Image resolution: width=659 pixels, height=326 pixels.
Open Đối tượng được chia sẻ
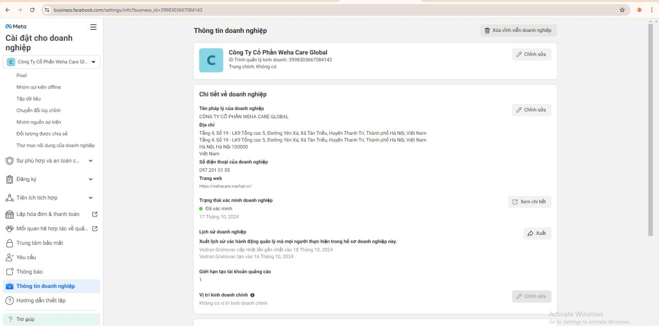(42, 134)
